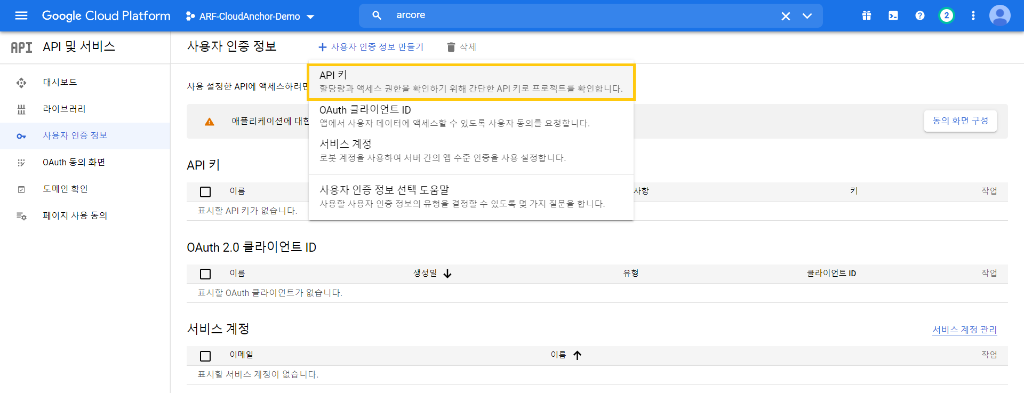
Task: Choose OAuth 클라이언트 ID menu option
Action: click(x=471, y=116)
